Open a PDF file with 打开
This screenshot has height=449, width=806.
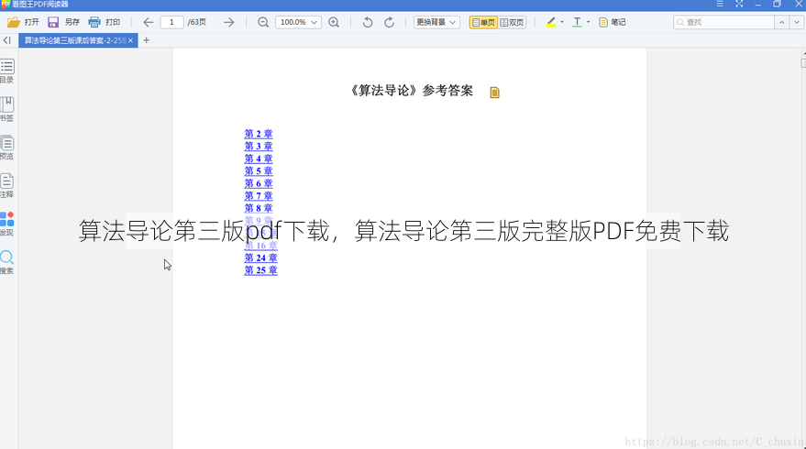pyautogui.click(x=23, y=22)
